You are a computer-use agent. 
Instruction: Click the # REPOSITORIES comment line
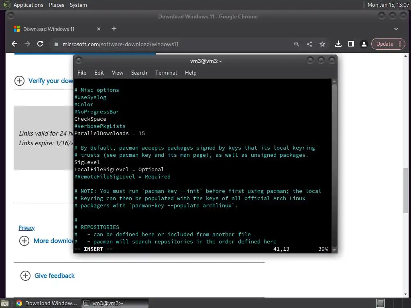96,227
